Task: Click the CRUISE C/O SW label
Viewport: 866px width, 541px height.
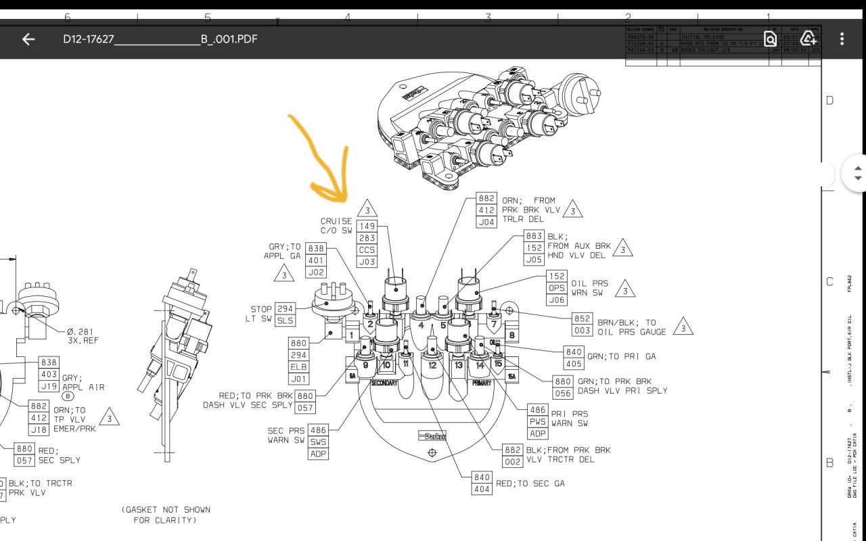Action: point(336,226)
